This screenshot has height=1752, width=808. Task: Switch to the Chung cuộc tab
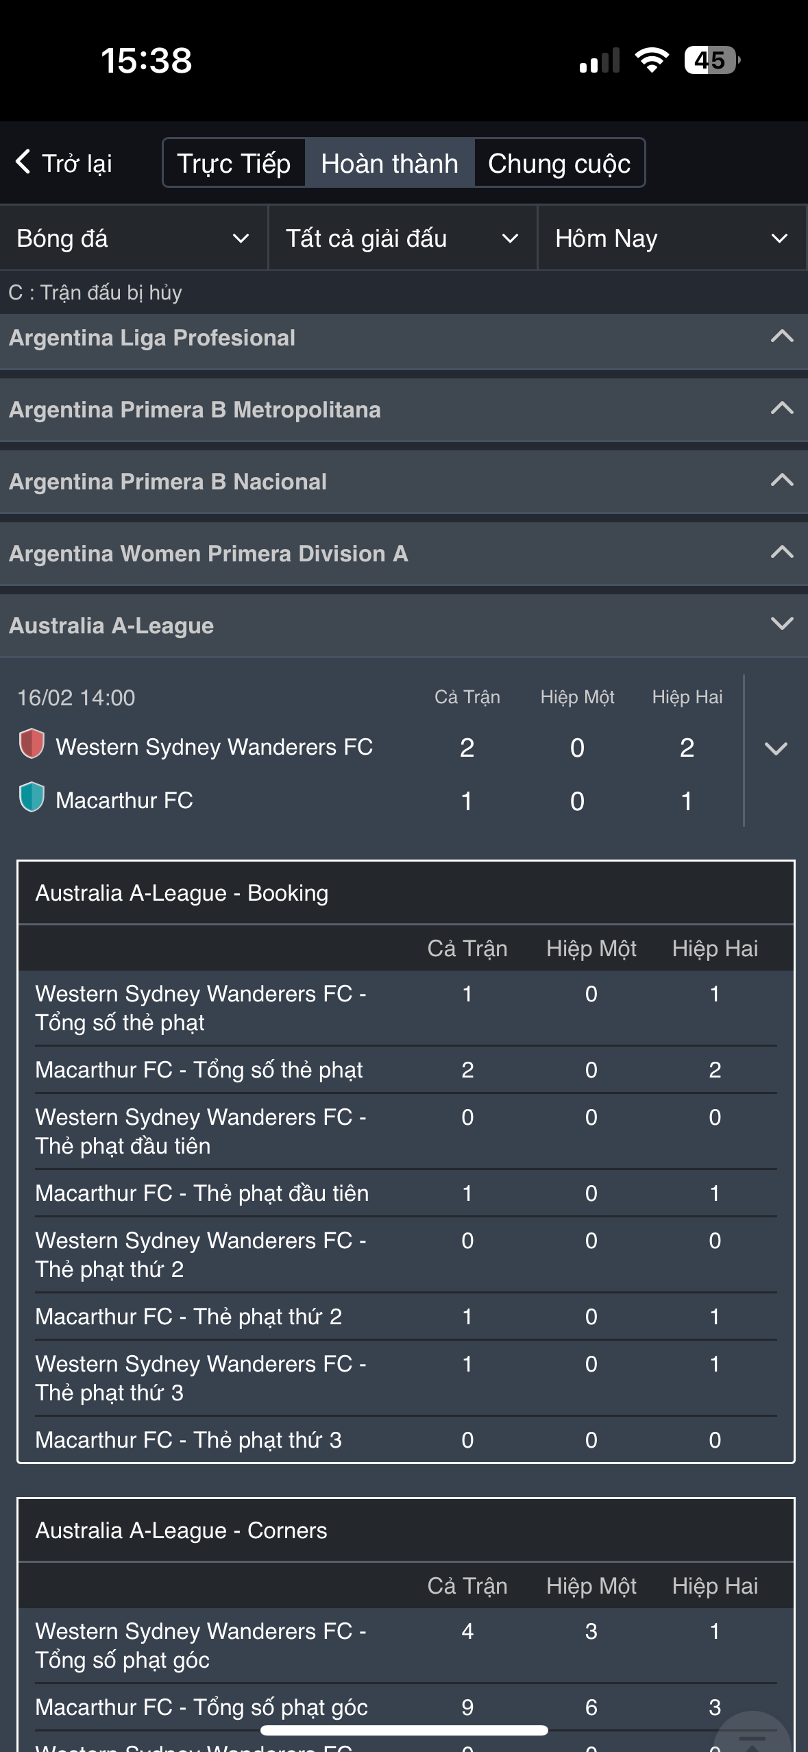[559, 163]
